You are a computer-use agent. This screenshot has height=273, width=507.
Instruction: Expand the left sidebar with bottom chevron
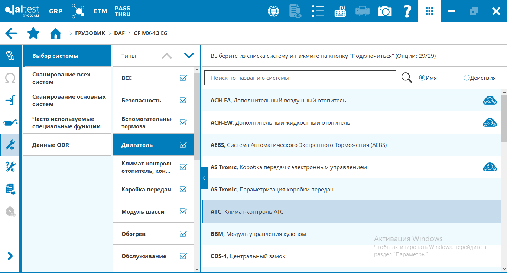(x=10, y=256)
